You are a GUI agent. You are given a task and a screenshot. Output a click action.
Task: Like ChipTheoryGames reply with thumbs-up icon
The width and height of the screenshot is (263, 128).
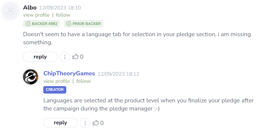point(96,123)
